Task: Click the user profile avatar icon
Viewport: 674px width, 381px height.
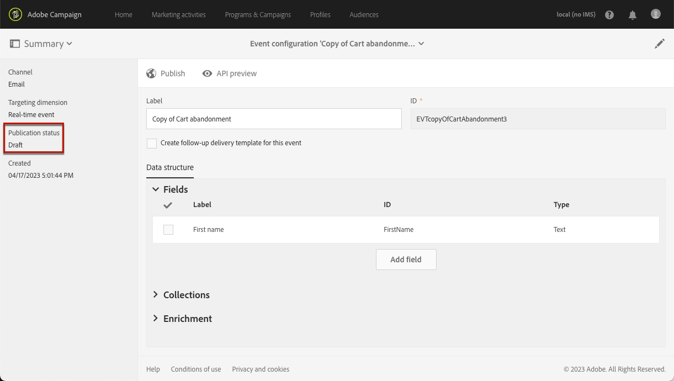Action: [x=656, y=14]
